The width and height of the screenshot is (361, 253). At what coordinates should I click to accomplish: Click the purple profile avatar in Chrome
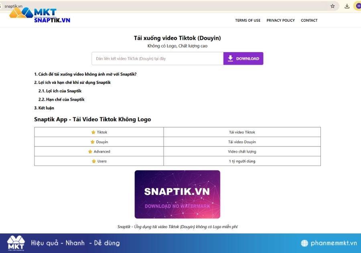[x=358, y=6]
